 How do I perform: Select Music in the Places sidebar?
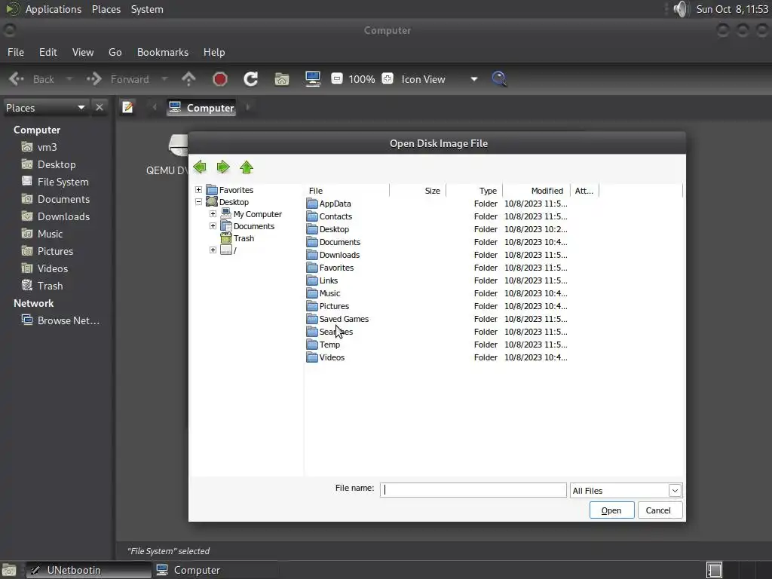pyautogui.click(x=42, y=234)
